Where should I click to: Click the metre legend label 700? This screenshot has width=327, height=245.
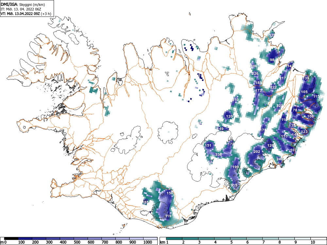(105, 242)
